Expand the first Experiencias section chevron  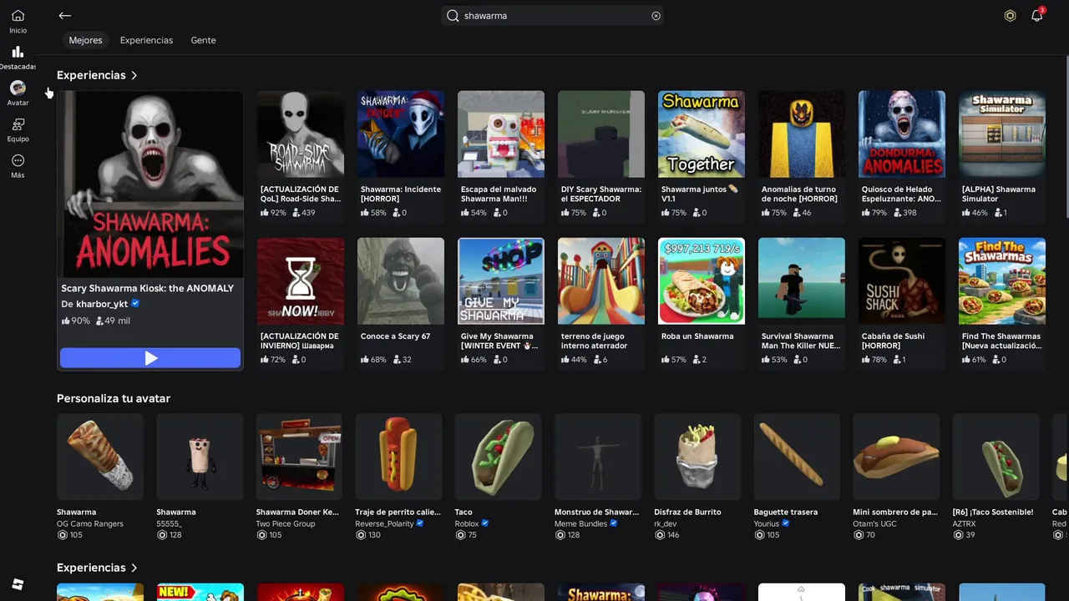[x=134, y=75]
